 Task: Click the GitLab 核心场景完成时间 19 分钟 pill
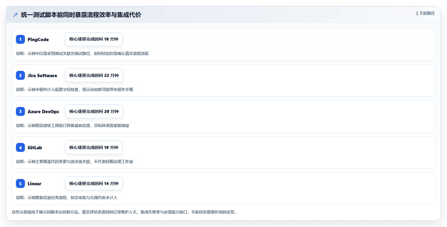click(94, 147)
